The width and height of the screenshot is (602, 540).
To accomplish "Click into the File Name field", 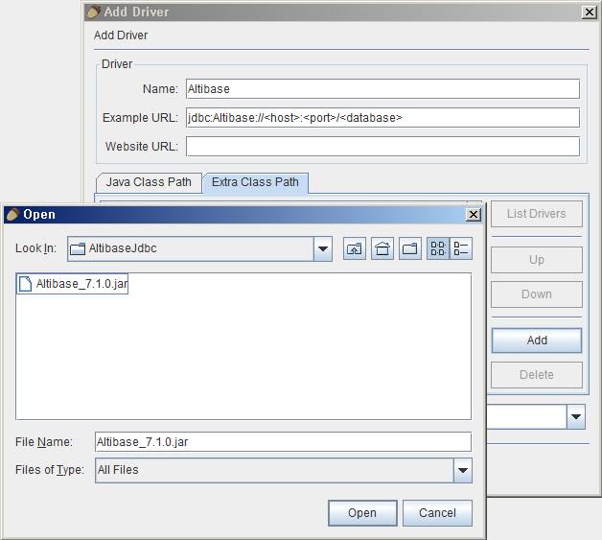I will (x=283, y=441).
